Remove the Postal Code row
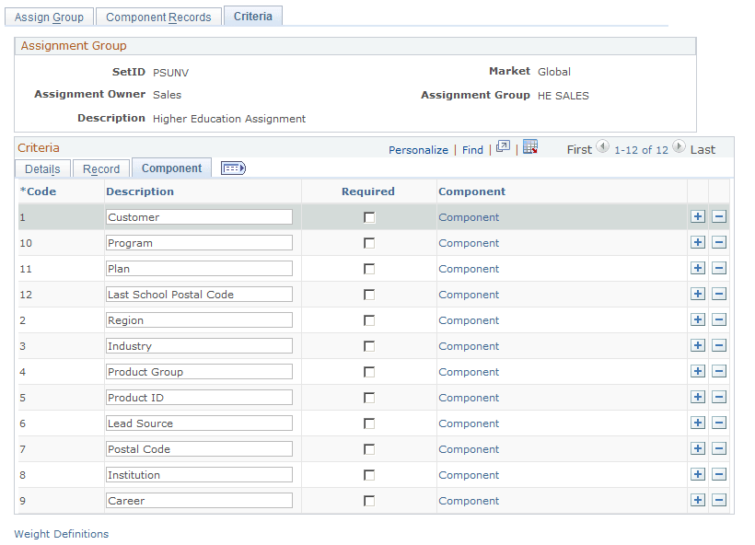Screen dimensions: 755x545 719,448
